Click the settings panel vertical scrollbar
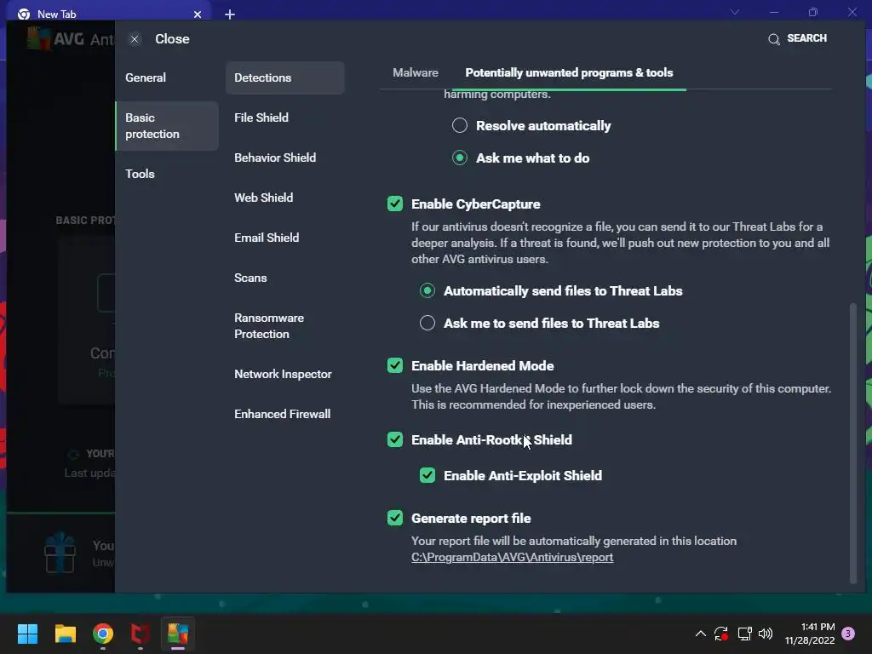 point(853,443)
